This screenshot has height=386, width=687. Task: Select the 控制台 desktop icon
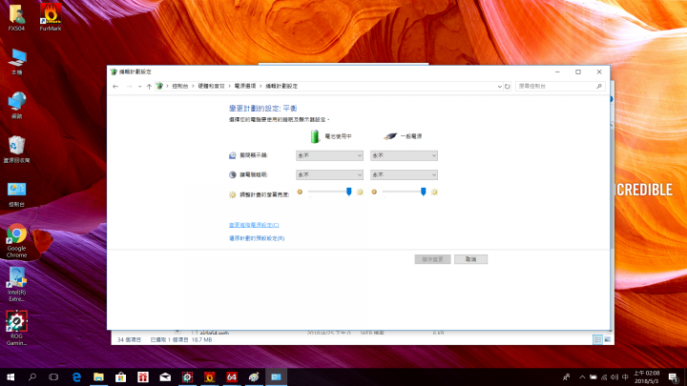pos(16,194)
